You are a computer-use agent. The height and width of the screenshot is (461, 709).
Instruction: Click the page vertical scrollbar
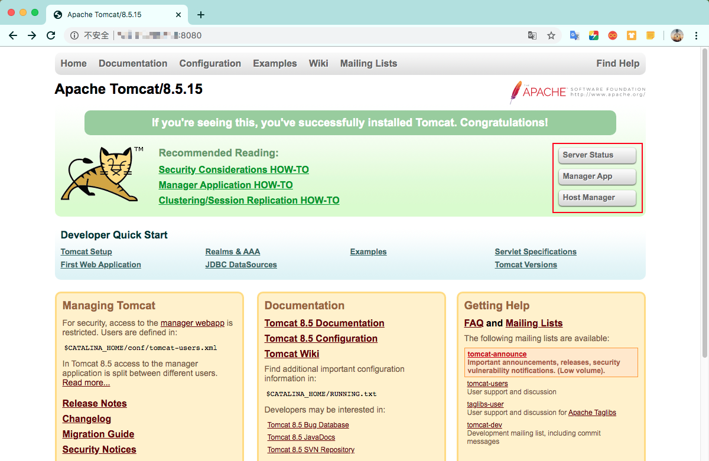pyautogui.click(x=704, y=204)
